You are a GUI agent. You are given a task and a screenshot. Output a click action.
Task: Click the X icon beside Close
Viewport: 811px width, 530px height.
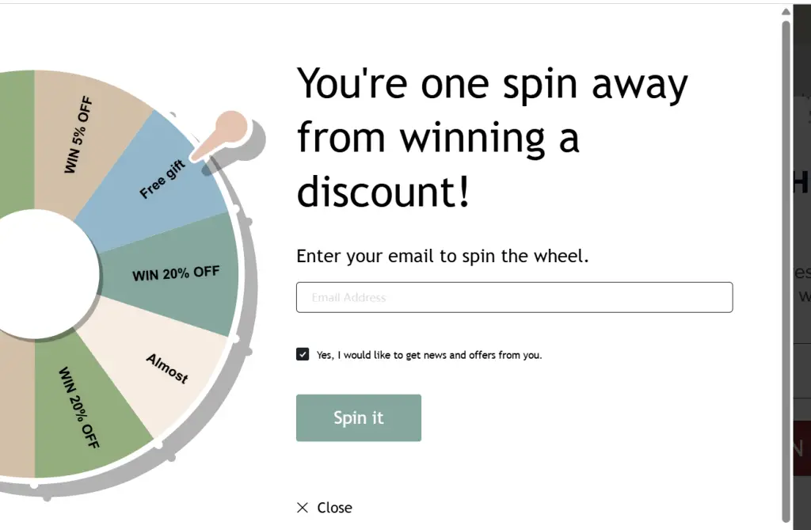(x=303, y=508)
